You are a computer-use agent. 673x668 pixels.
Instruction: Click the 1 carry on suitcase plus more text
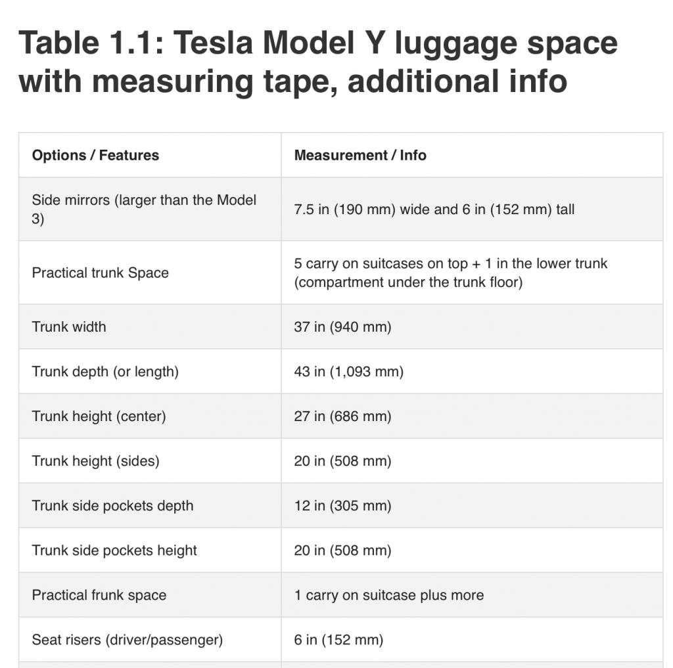click(389, 595)
